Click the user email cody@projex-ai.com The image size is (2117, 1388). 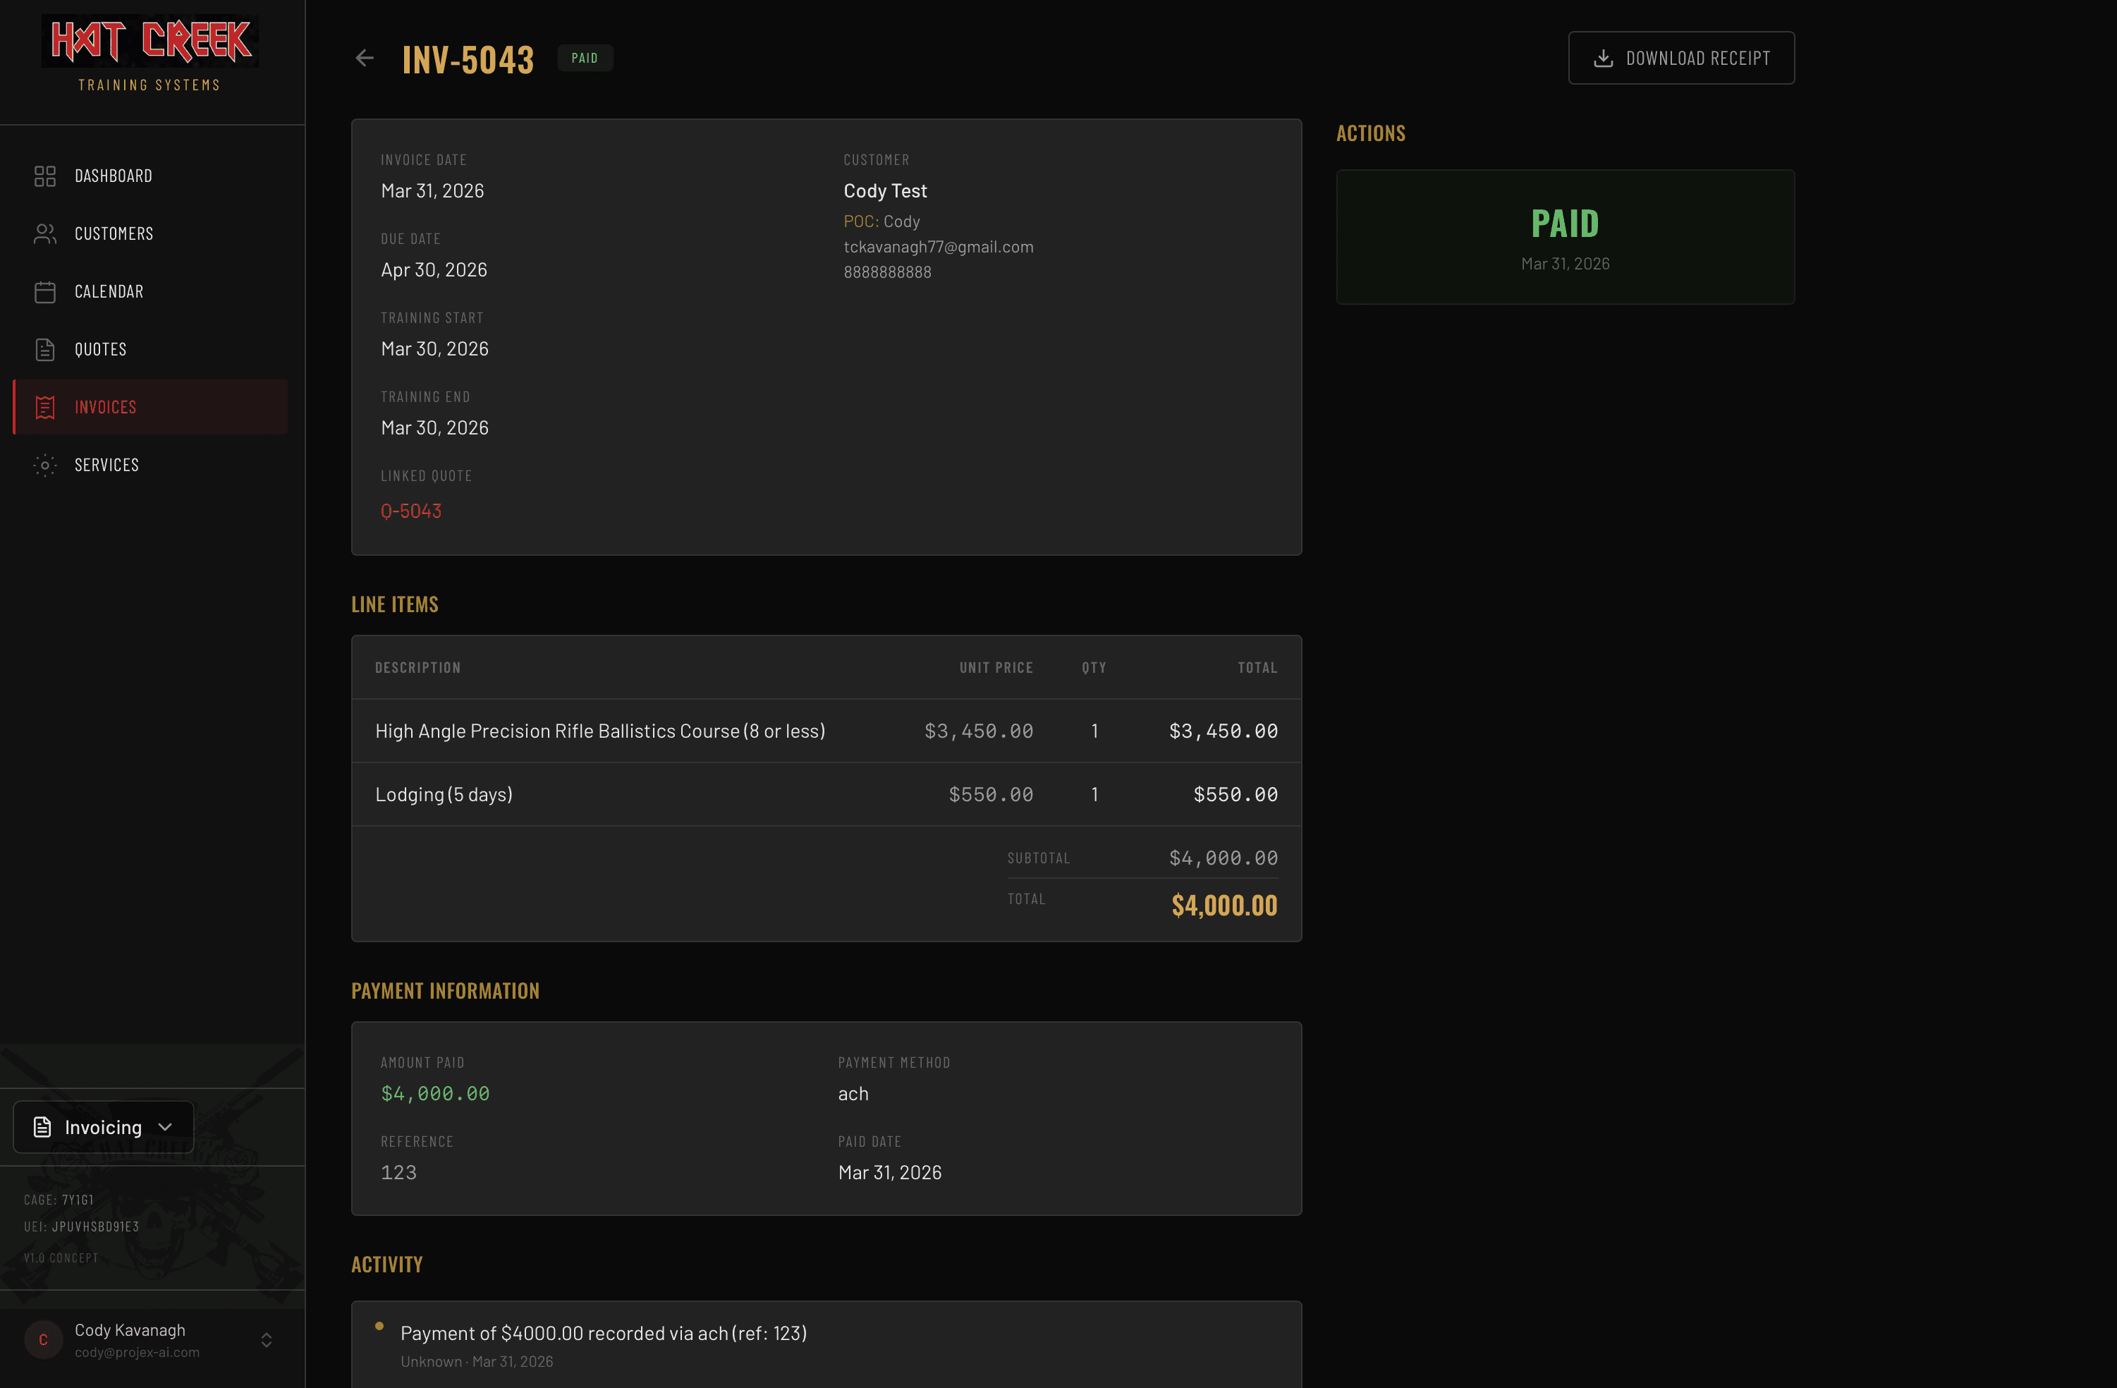[x=137, y=1353]
